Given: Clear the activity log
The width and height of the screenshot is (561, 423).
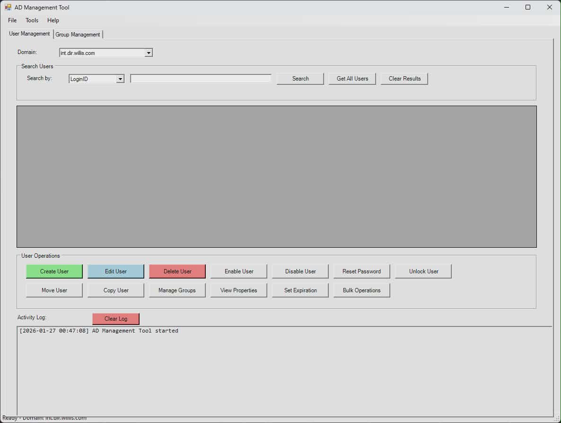Looking at the screenshot, I should (115, 318).
